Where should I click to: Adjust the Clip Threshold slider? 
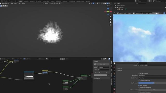tap(152, 83)
